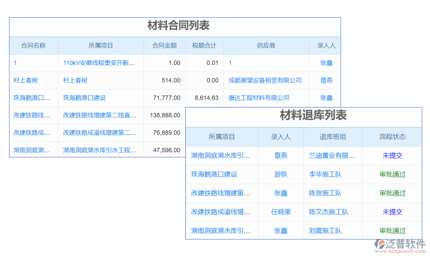This screenshot has height=258, width=430.
Task: Click recorder 章燕 in contract list
Action: [x=326, y=80]
